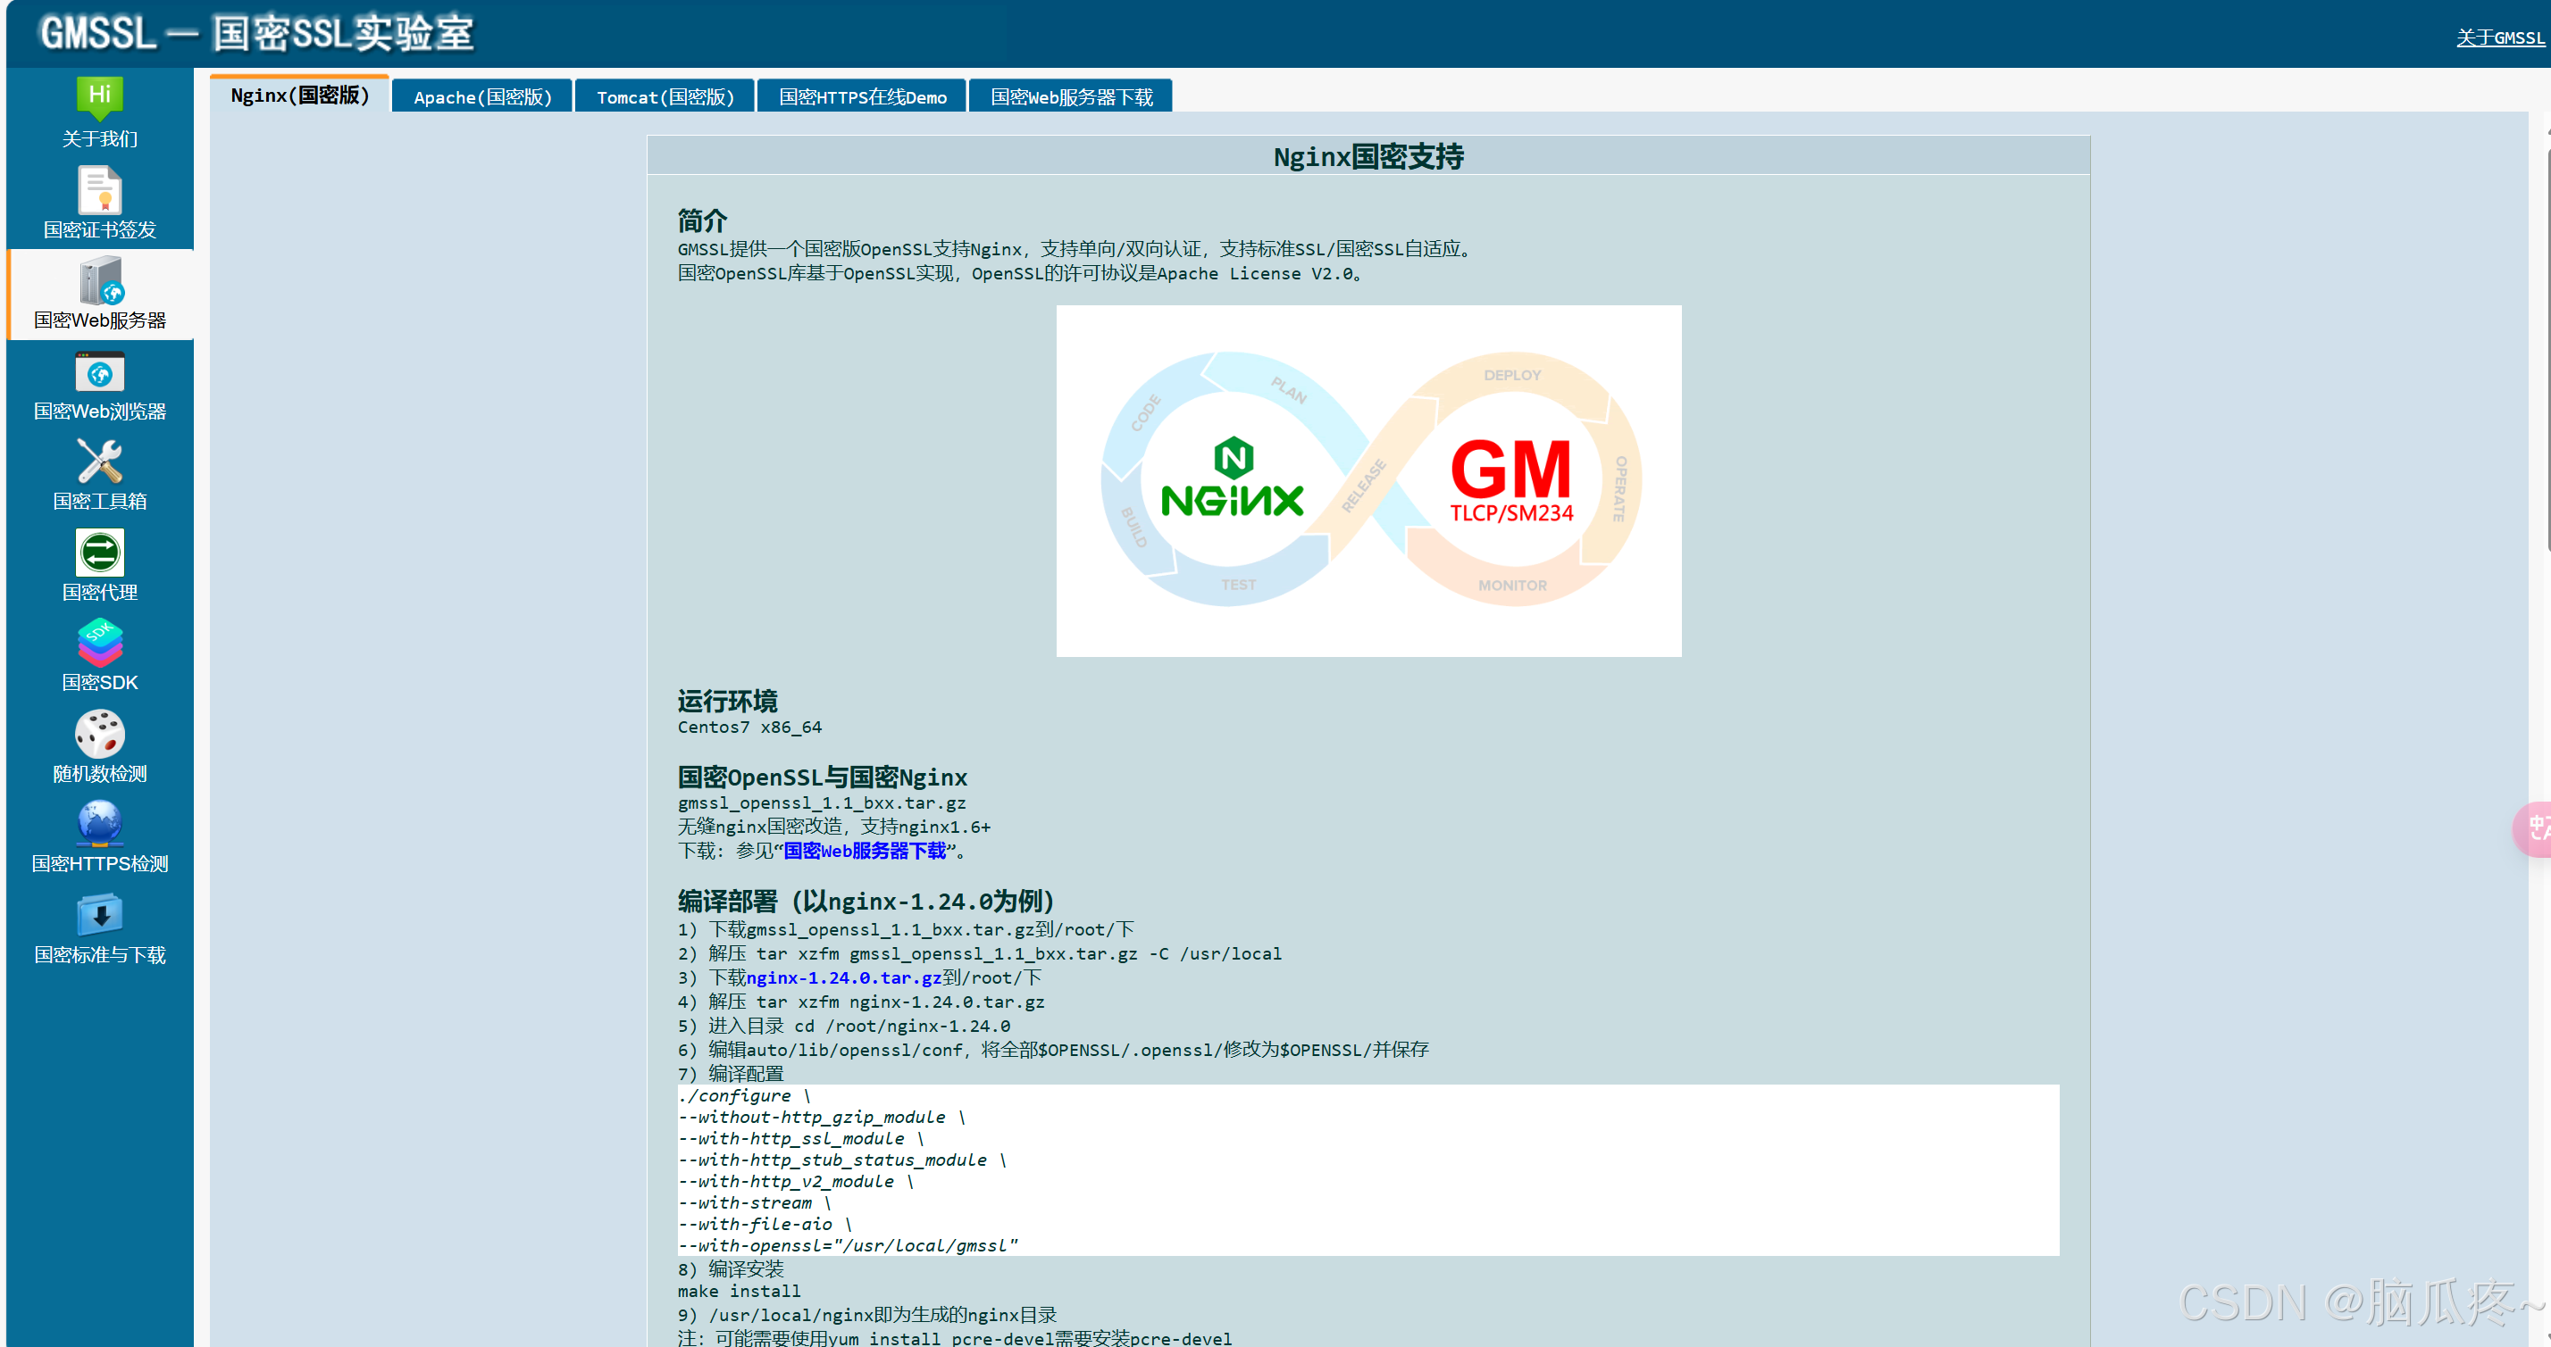Open the 国密Web服务器下载 tab
This screenshot has width=2551, height=1347.
[x=1070, y=97]
